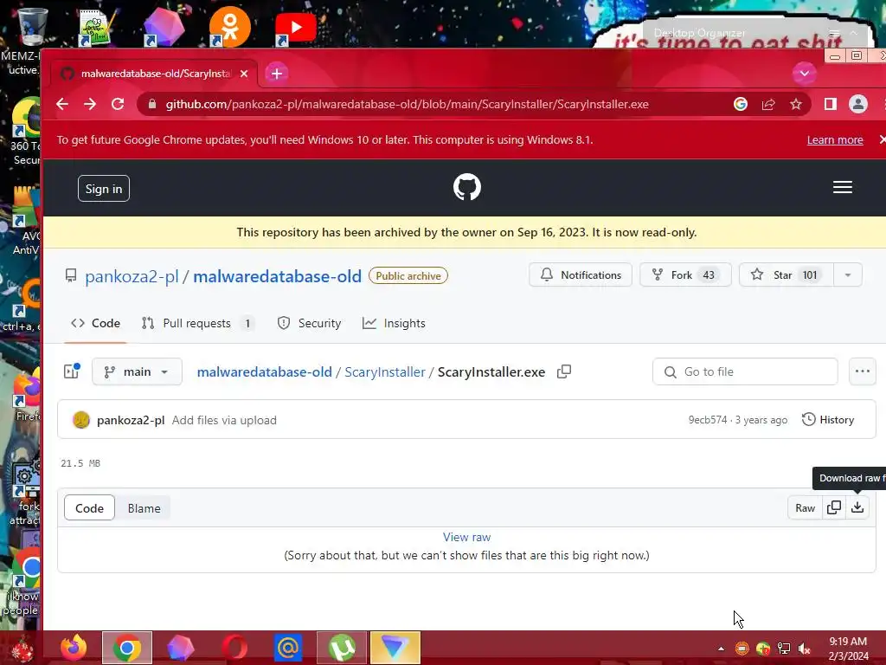The height and width of the screenshot is (665, 886).
Task: Click the padlock site info icon
Action: pyautogui.click(x=151, y=104)
